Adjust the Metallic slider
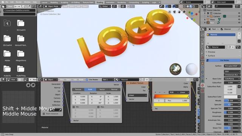The height and width of the screenshot is (136, 242). pyautogui.click(x=231, y=100)
